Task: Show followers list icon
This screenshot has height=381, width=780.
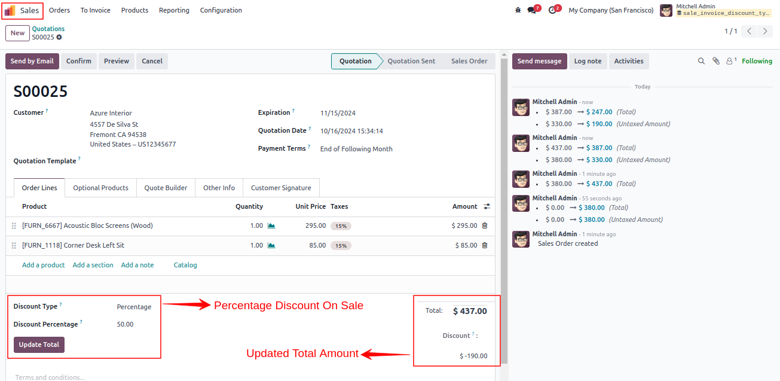Action: (x=731, y=61)
